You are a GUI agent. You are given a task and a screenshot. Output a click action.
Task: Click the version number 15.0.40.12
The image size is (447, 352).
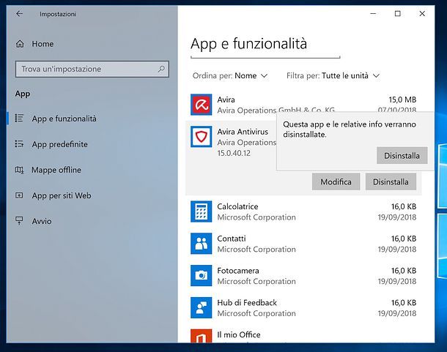[234, 153]
